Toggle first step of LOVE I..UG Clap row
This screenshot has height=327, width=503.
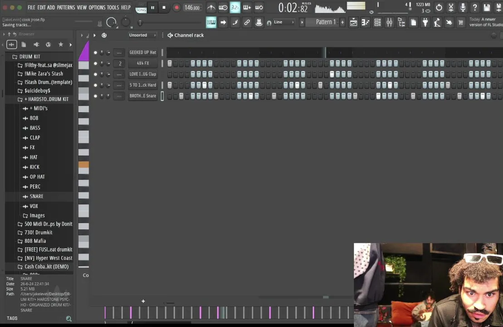(x=170, y=74)
